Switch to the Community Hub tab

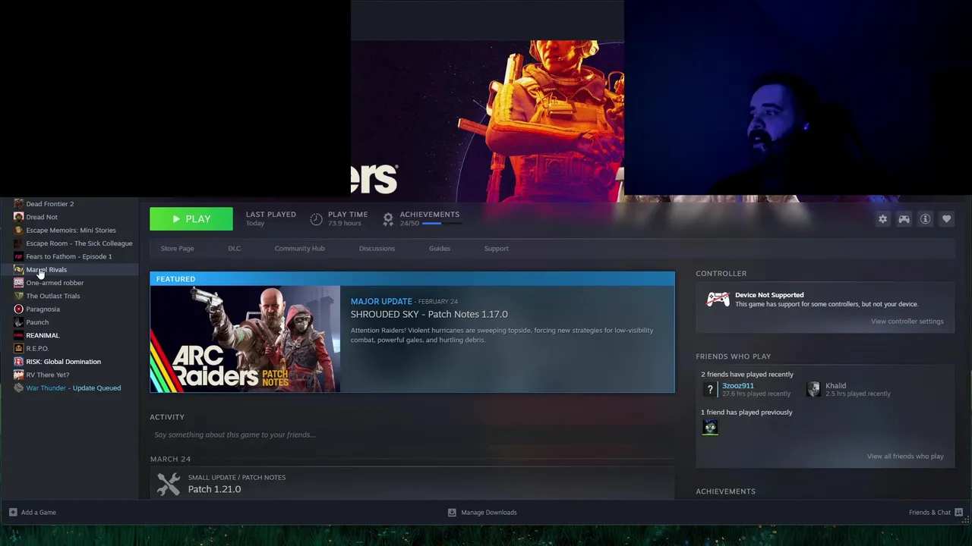[x=300, y=249]
